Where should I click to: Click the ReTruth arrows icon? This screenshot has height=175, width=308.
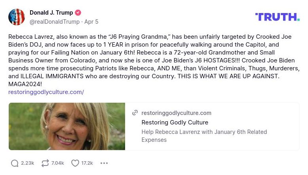click(45, 163)
